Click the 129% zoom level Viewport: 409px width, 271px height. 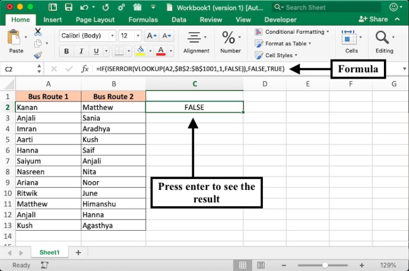pyautogui.click(x=388, y=265)
